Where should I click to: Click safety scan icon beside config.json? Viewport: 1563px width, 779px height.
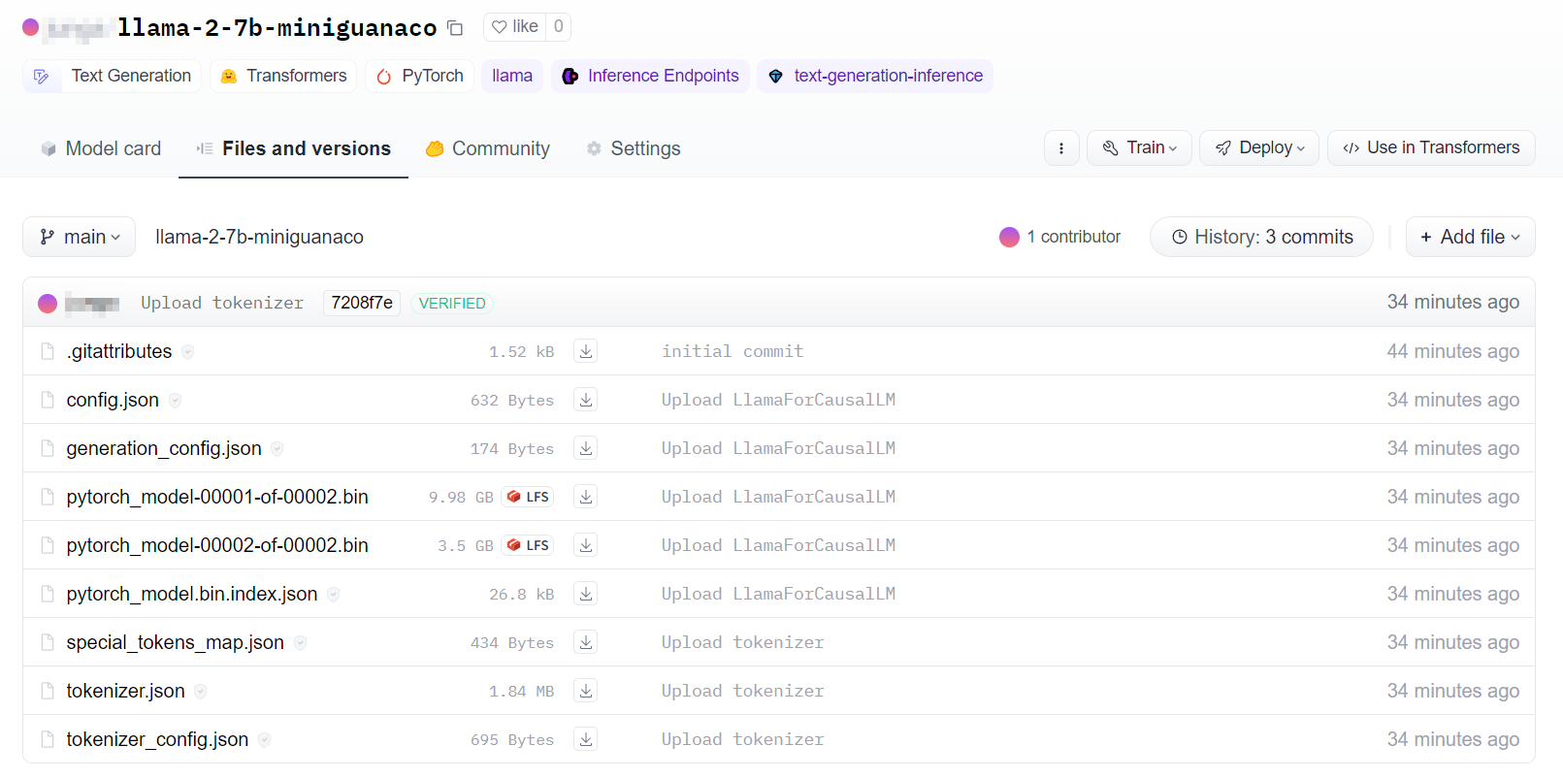(176, 401)
